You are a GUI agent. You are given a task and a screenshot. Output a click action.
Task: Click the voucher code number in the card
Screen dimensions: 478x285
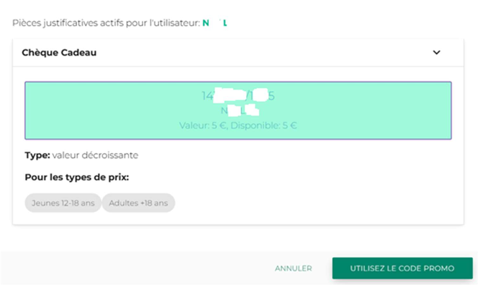(238, 96)
